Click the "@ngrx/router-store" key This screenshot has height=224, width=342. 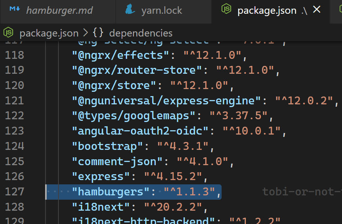coord(137,70)
